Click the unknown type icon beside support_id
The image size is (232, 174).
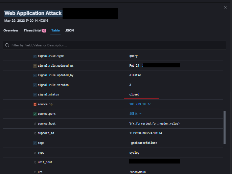(35, 133)
